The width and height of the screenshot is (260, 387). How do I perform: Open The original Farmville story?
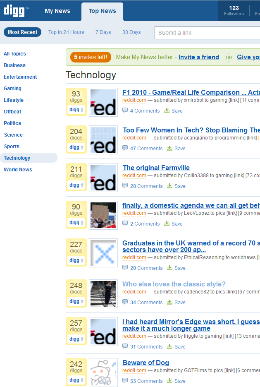pos(156,168)
